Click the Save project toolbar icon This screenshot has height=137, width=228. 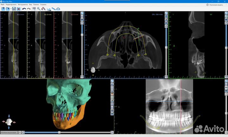tap(14, 9)
